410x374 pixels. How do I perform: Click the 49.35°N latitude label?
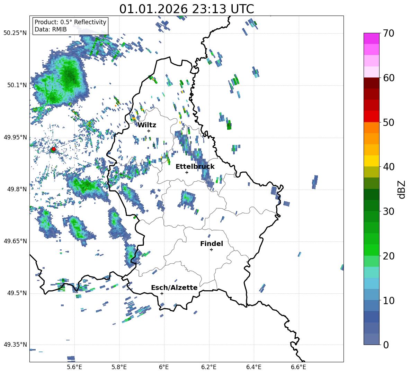point(15,345)
